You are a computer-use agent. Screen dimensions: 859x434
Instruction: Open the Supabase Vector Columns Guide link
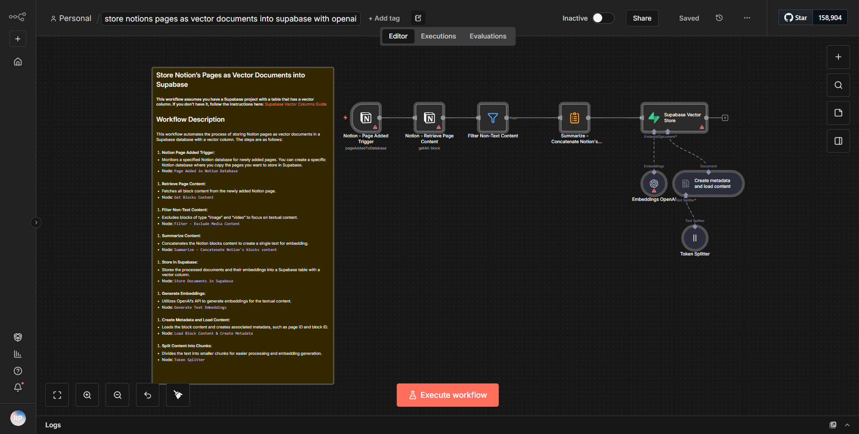tap(296, 104)
